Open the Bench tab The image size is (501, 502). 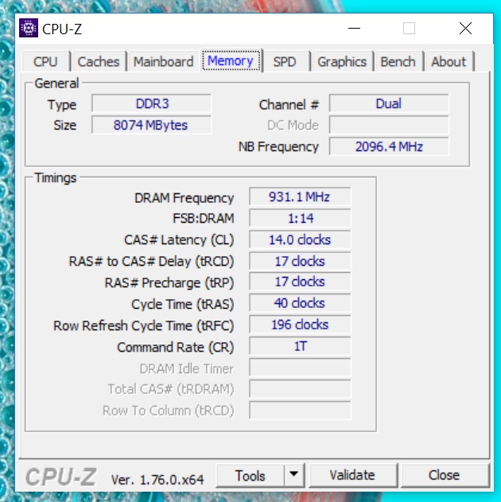(x=398, y=61)
